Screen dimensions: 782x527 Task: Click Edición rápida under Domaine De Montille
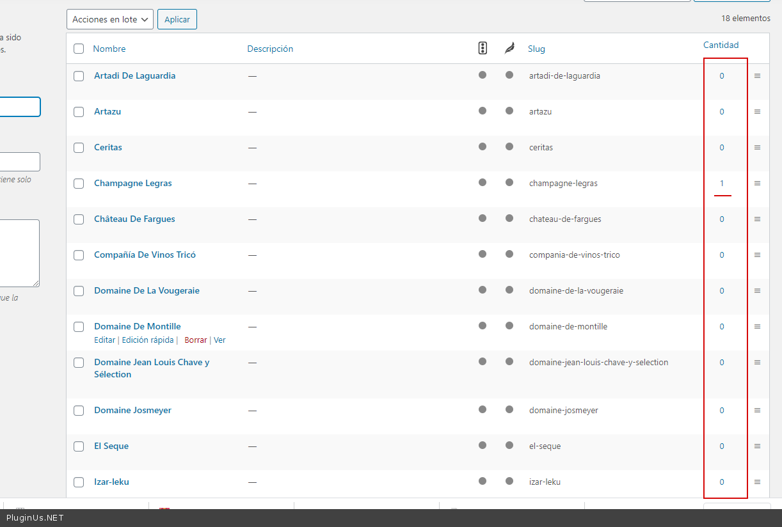point(148,340)
